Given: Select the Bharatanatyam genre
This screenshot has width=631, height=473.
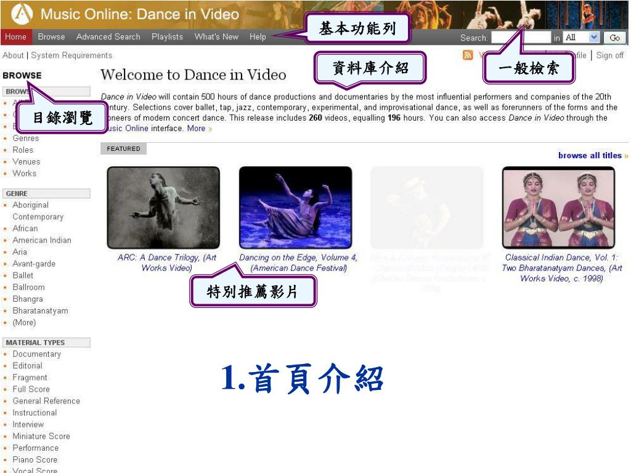Looking at the screenshot, I should point(40,310).
